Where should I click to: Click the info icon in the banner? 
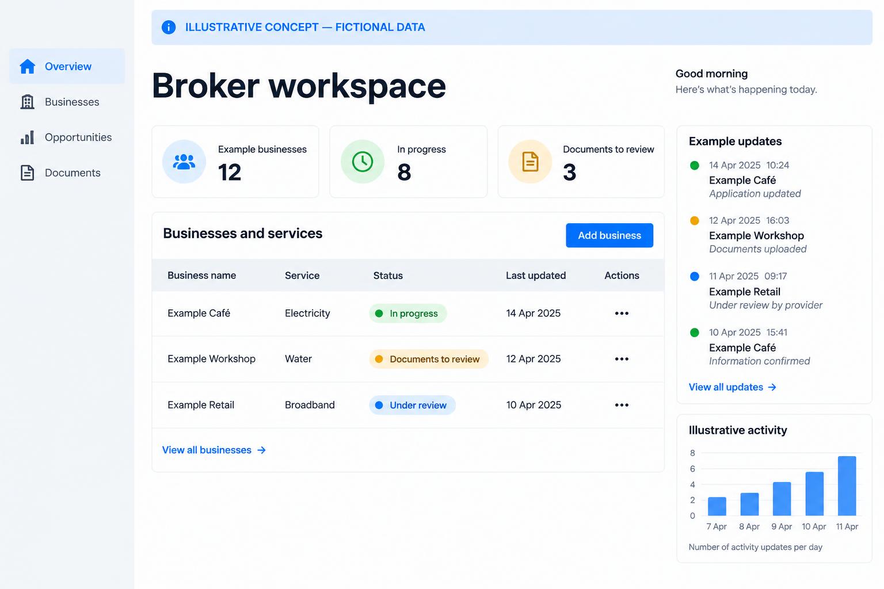[x=169, y=27]
